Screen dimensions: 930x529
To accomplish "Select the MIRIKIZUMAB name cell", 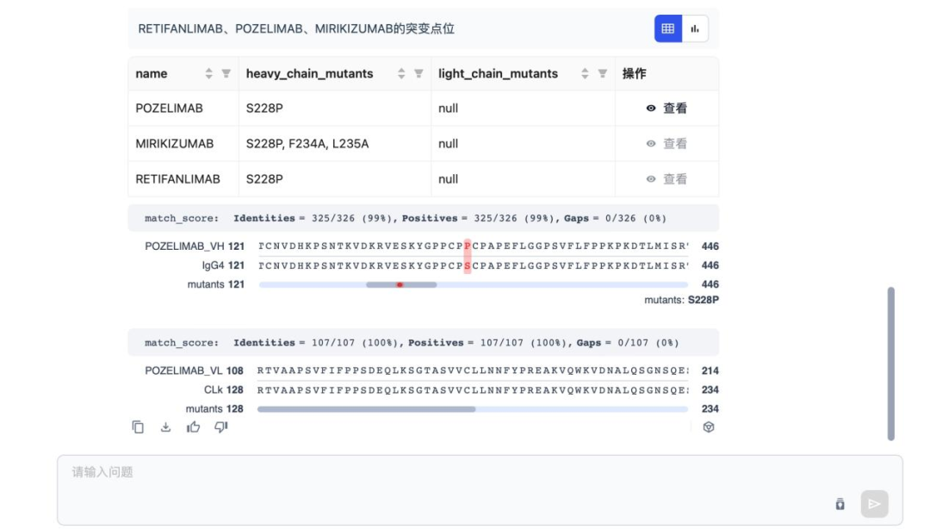I will tap(183, 144).
